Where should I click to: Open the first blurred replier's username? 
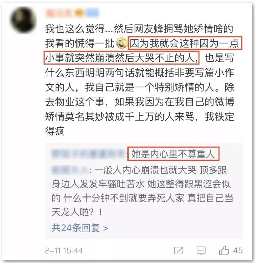[x=89, y=154]
